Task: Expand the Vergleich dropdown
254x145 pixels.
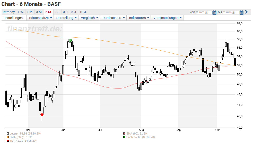Action: (89, 18)
